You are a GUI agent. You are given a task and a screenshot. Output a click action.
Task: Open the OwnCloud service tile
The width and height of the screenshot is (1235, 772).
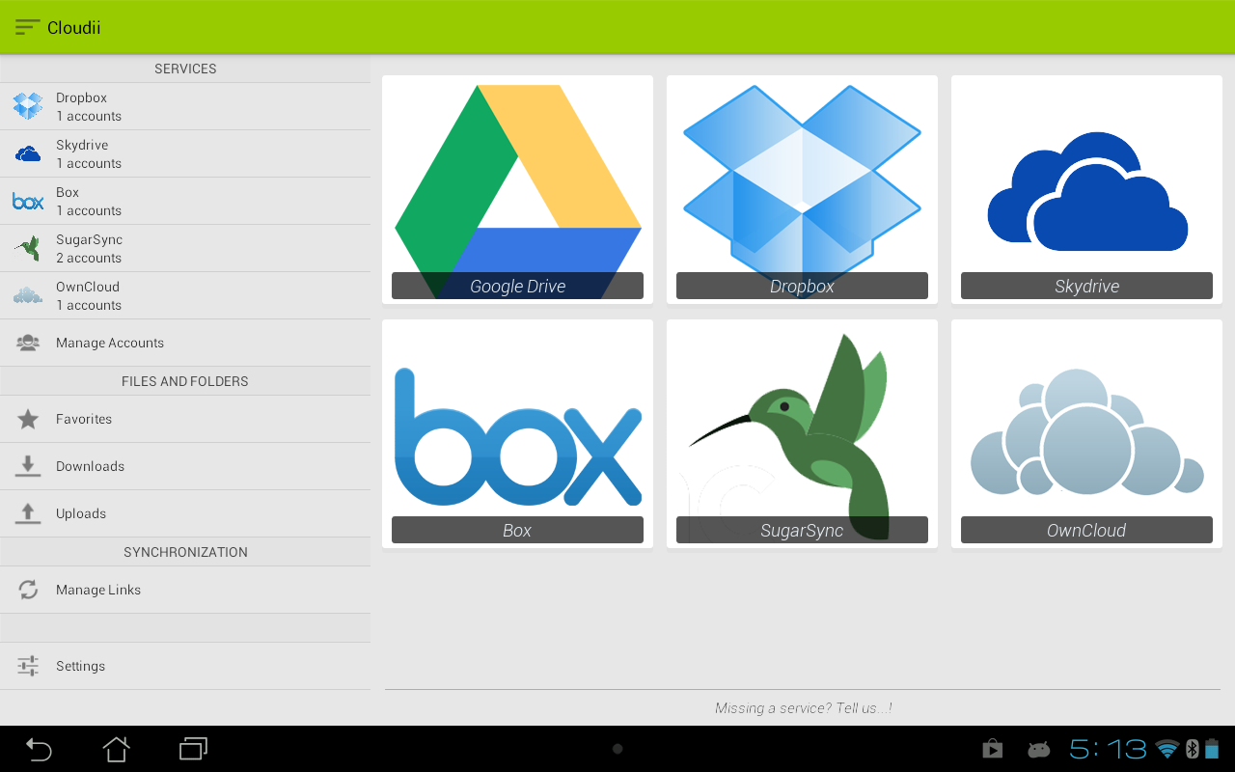1086,433
